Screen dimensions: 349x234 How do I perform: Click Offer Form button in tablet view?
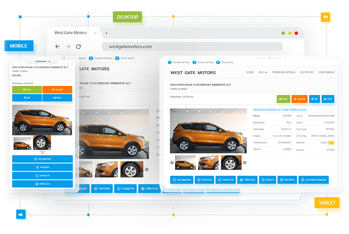[x=247, y=180]
